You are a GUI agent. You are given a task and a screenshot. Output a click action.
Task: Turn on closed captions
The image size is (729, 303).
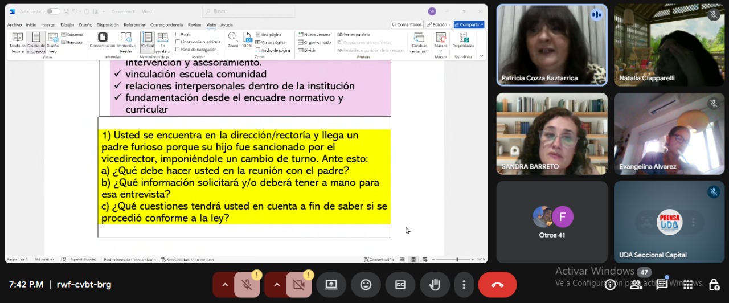(400, 285)
